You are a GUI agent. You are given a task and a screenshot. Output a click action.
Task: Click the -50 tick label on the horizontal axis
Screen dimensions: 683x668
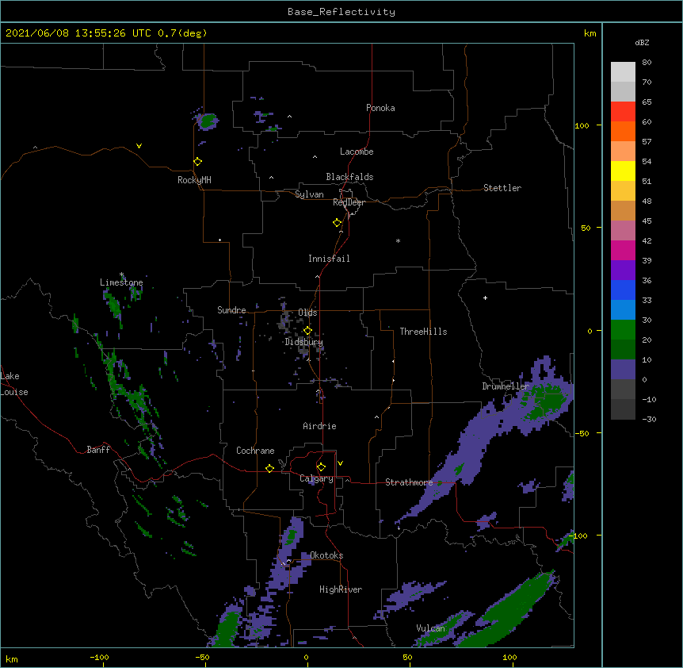point(202,657)
